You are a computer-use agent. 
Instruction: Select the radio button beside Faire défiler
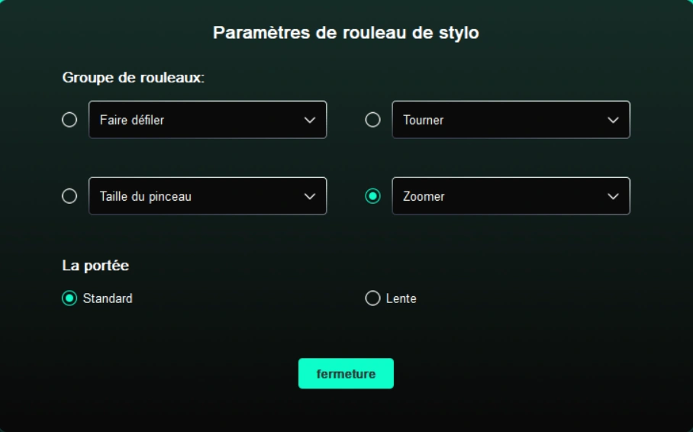coord(69,120)
